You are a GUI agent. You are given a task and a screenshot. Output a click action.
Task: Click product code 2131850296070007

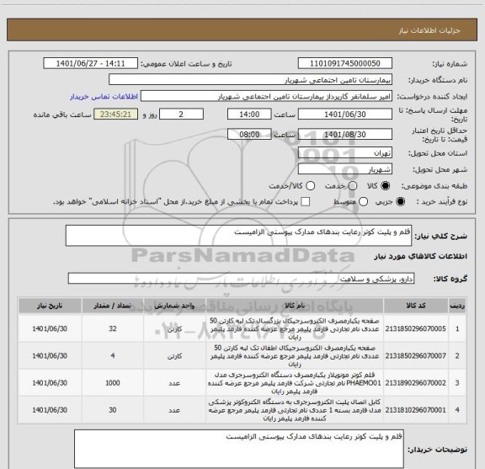[x=415, y=356]
